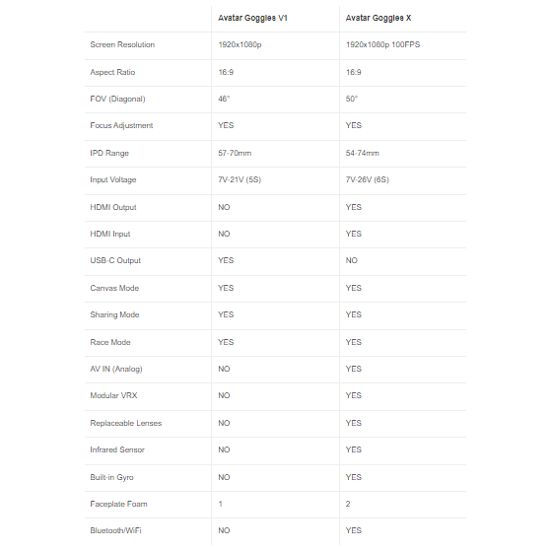Select the Focus Adjustment label

point(121,125)
